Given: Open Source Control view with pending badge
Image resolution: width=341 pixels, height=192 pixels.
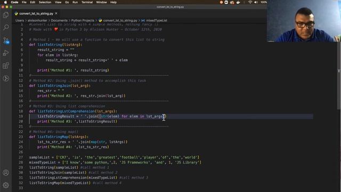Looking at the screenshot, I should 6,41.
